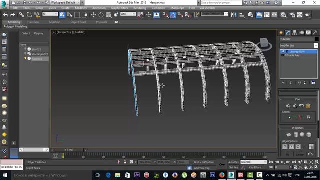Click the Quick Peel icon
Viewport: 320px width, 180px height.
tap(288, 106)
